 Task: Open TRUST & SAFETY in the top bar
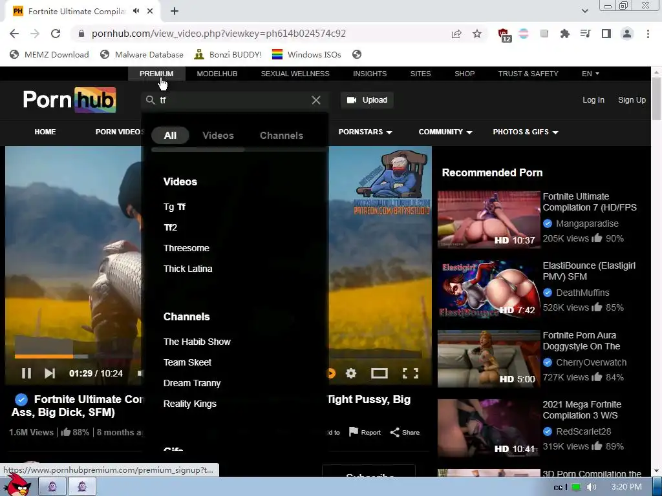tap(528, 74)
